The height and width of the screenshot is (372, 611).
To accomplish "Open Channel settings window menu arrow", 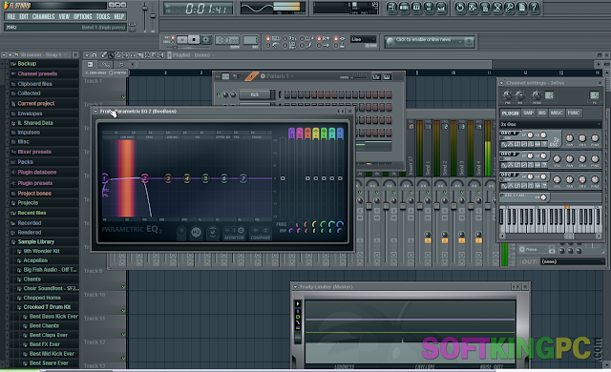I will tap(501, 83).
